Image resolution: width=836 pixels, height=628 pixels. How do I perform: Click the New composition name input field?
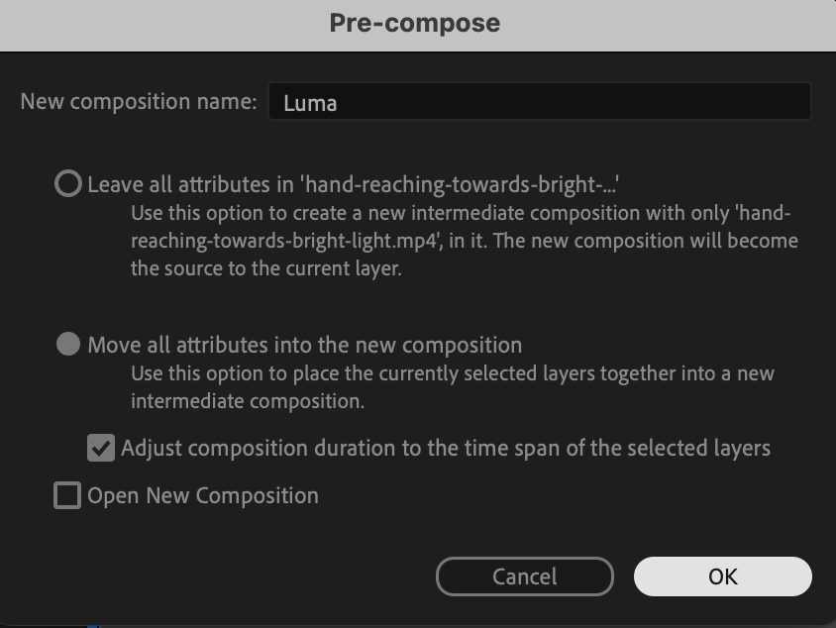click(x=539, y=102)
